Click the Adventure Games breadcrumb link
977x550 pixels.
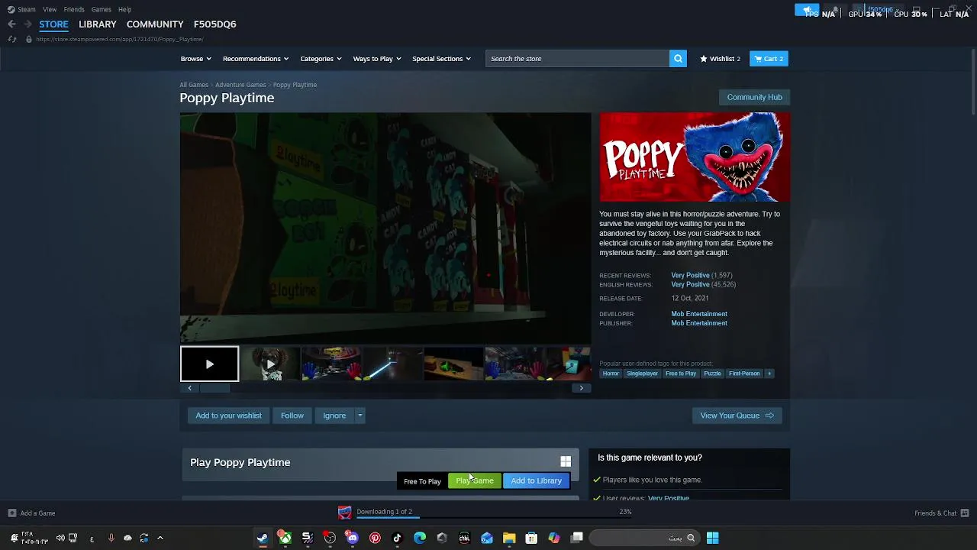pyautogui.click(x=240, y=85)
